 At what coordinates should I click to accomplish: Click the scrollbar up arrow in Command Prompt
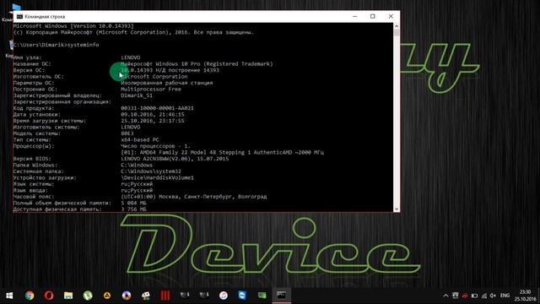tap(397, 26)
